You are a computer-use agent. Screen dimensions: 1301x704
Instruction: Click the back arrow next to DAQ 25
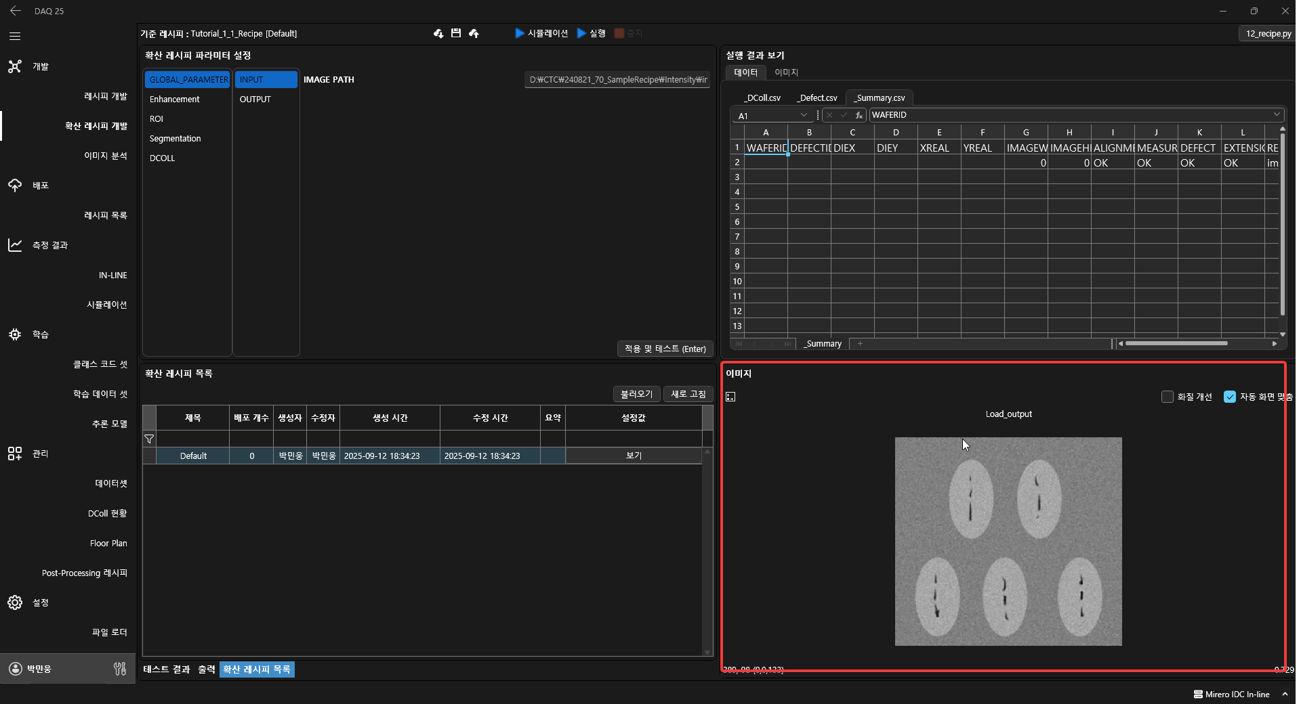[15, 11]
